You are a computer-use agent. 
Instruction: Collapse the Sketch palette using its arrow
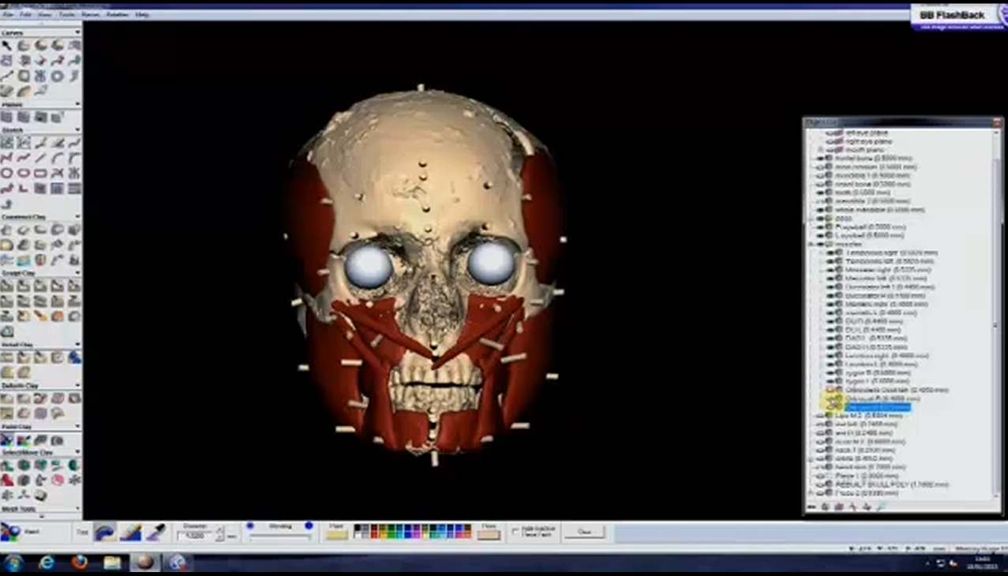(77, 129)
